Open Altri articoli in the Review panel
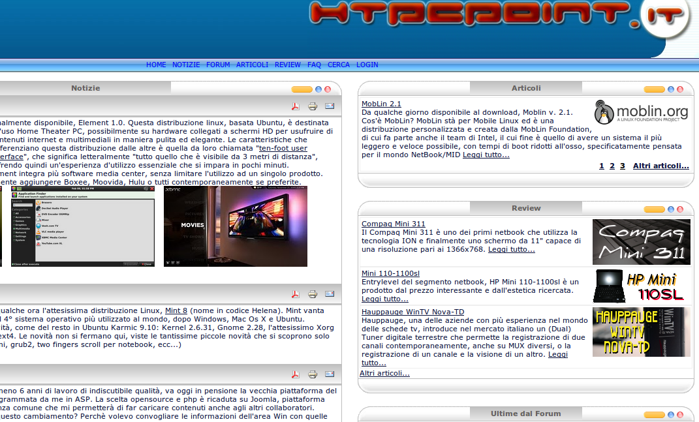The image size is (699, 422). [384, 374]
